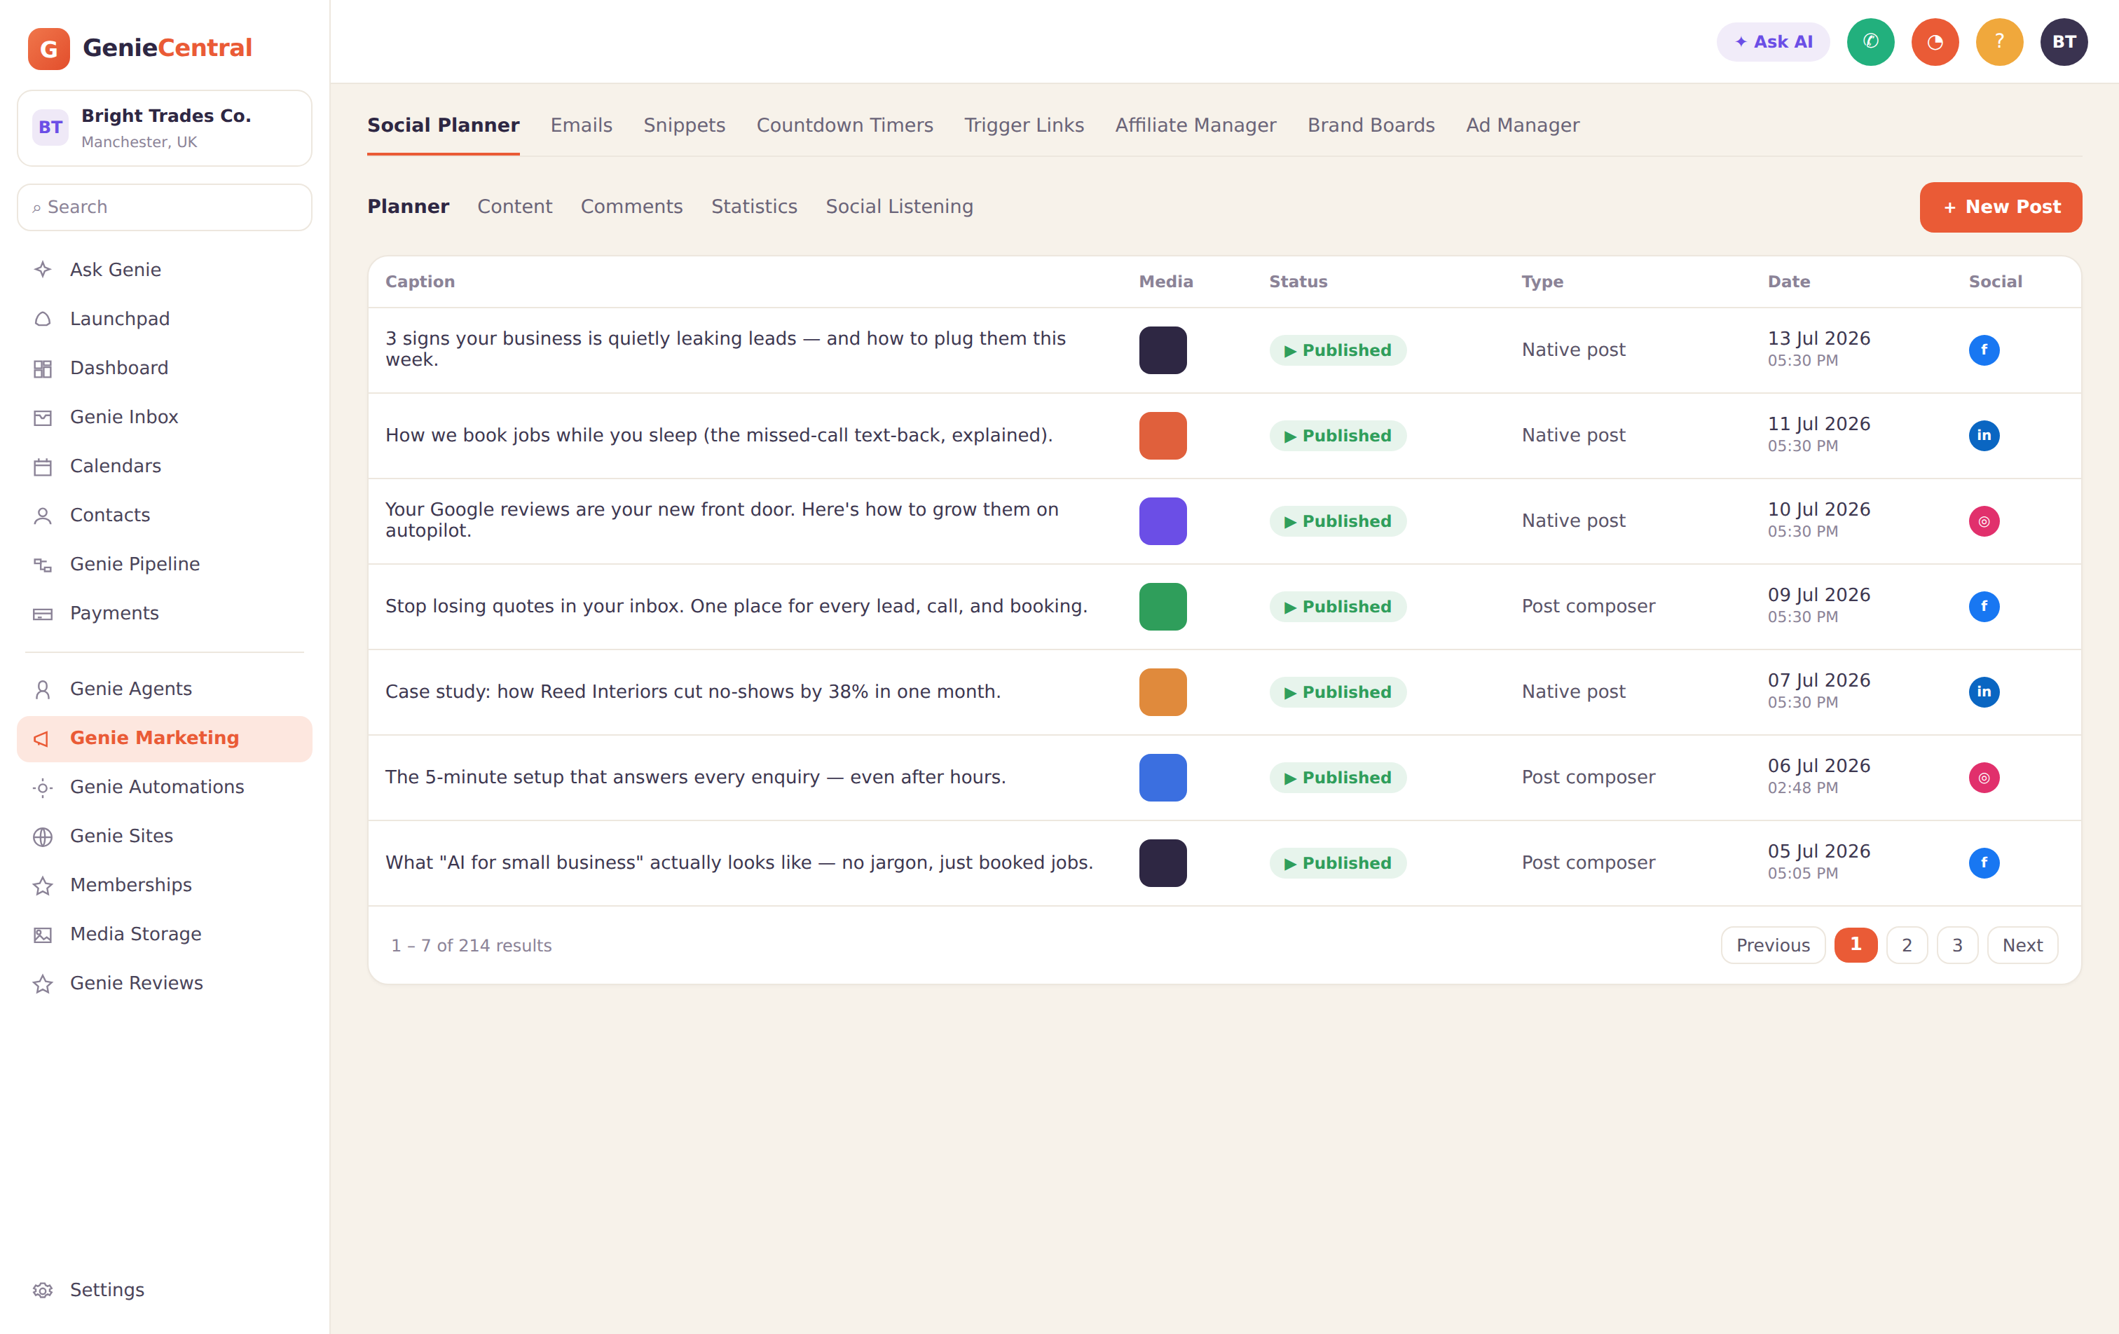
Task: Select the Content sub-tab
Action: [515, 206]
